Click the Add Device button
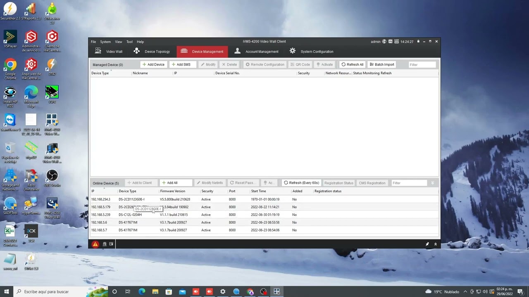The image size is (529, 297). 153,64
